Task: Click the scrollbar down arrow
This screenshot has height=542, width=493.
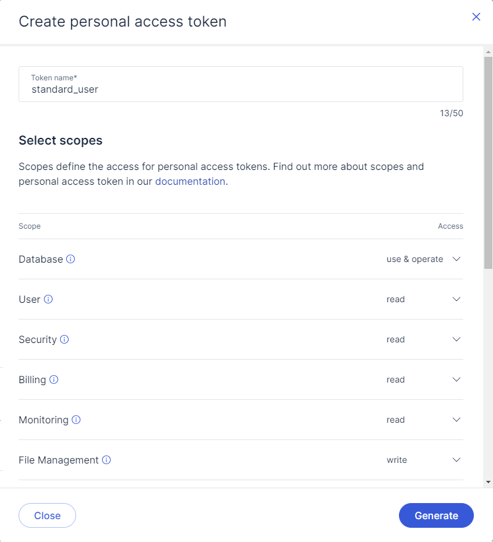Action: click(x=488, y=481)
